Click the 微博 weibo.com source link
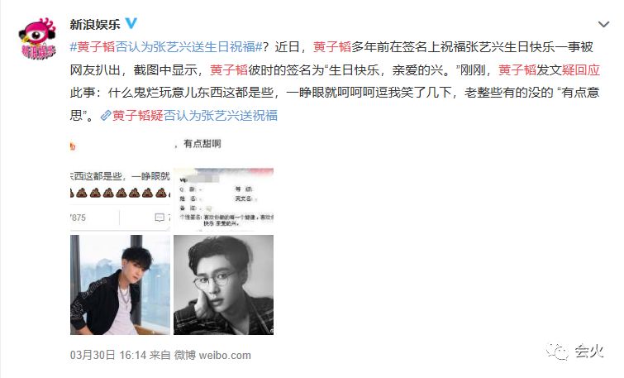 212,355
